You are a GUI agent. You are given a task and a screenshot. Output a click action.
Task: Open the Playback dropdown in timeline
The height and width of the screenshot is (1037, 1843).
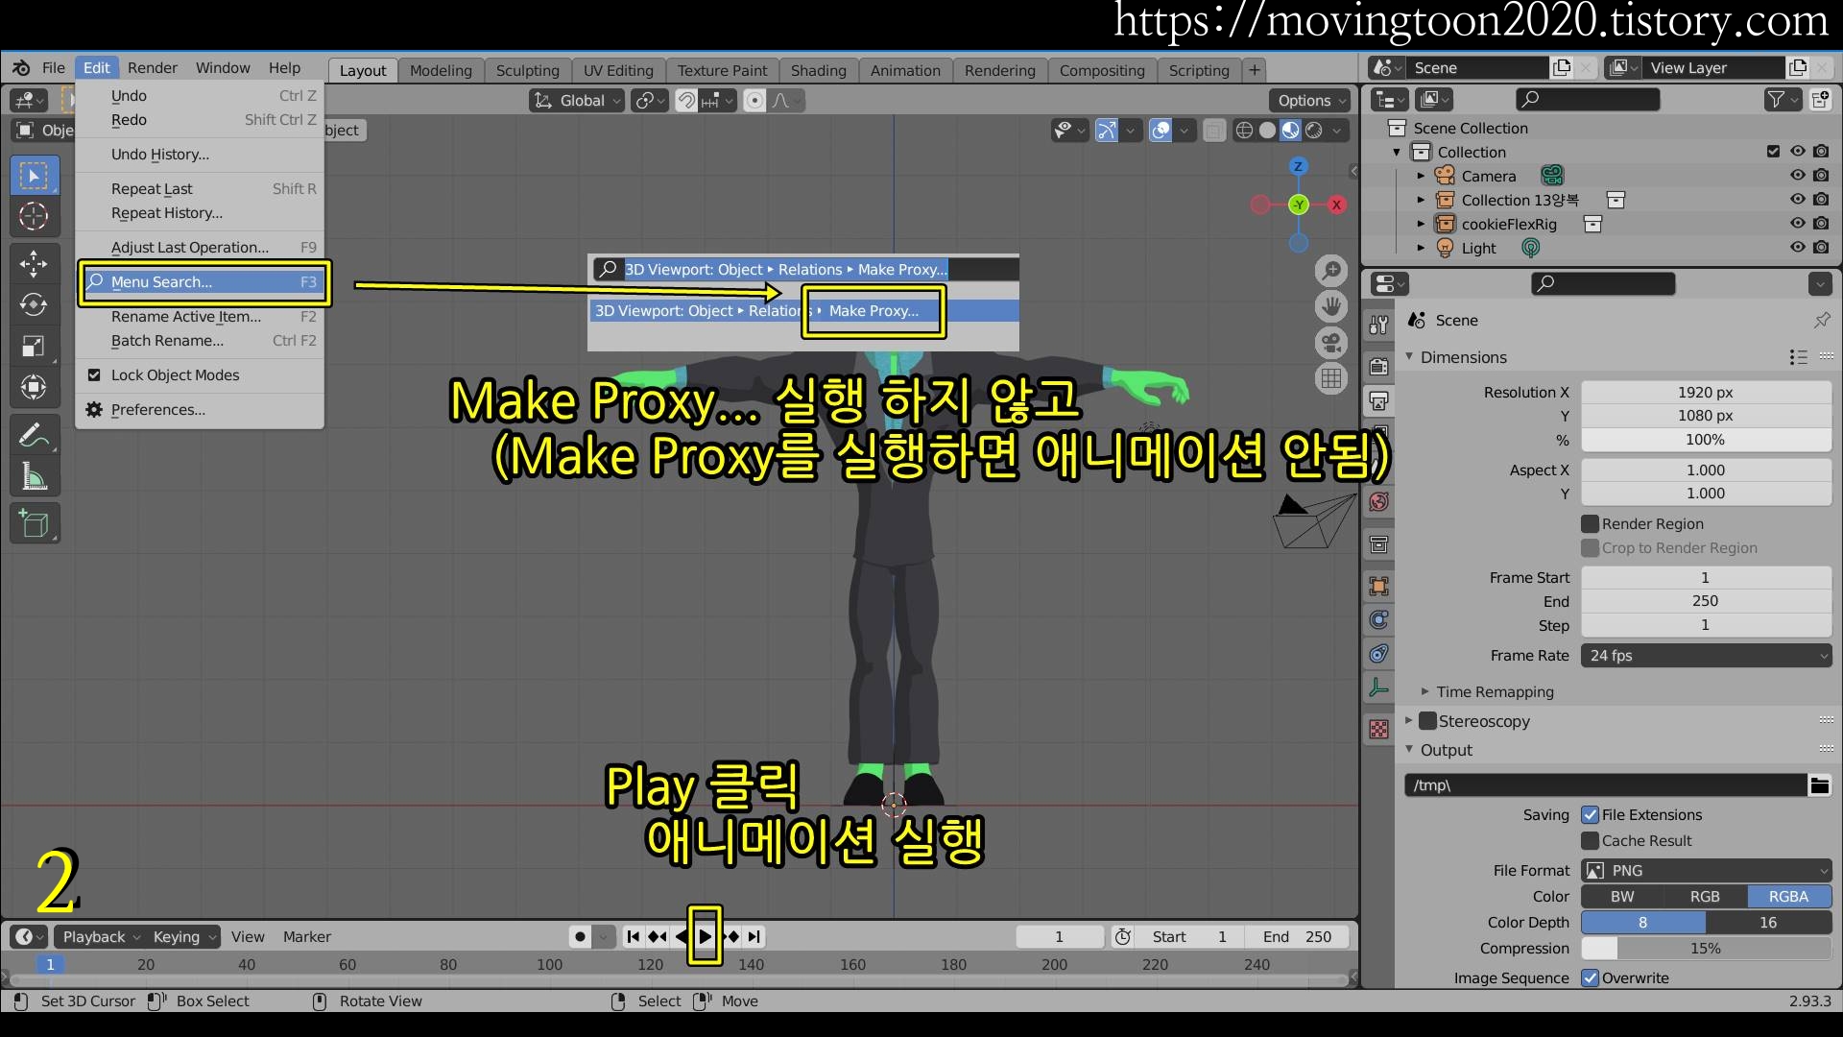click(x=99, y=937)
